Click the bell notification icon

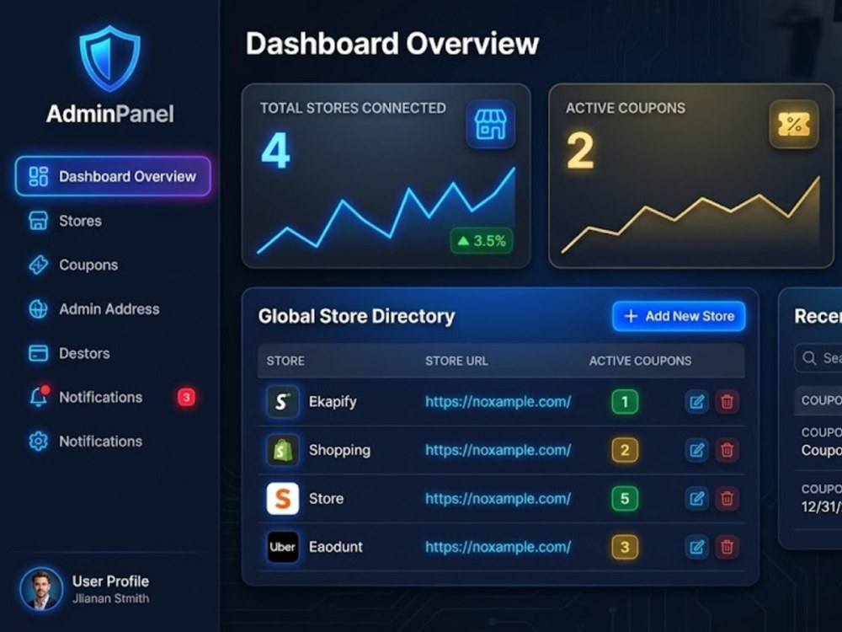(x=39, y=396)
